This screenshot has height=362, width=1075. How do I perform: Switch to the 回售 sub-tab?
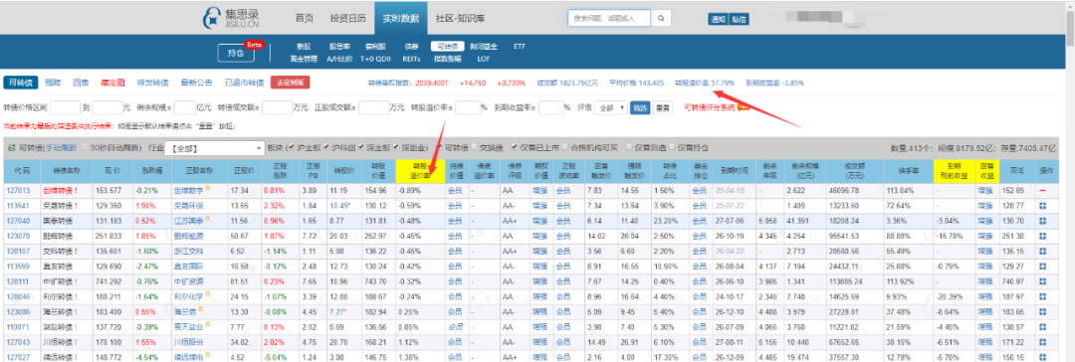81,83
